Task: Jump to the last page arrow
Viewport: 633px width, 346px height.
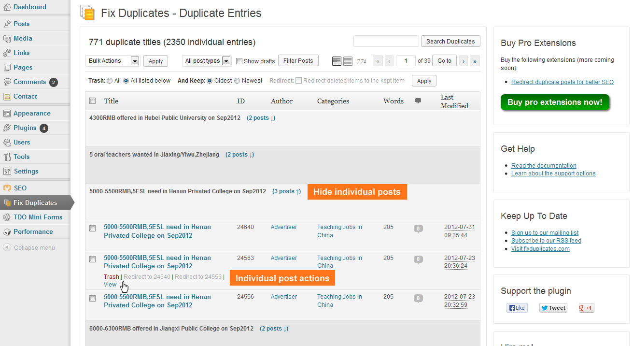Action: tap(475, 61)
